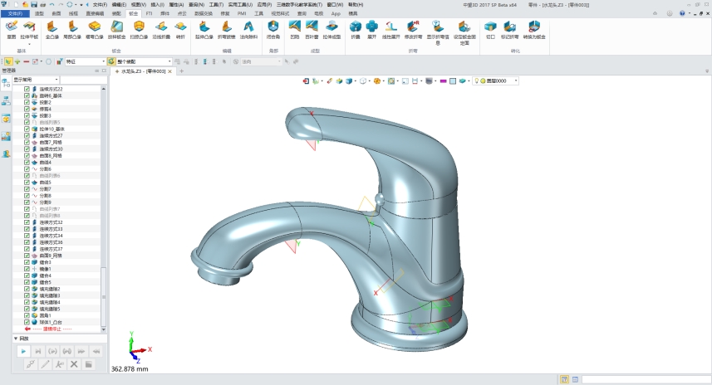Select the 转换为钣金 convert to sheet metal tool

[x=533, y=29]
